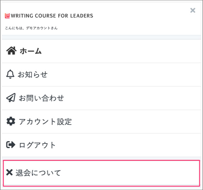The image size is (203, 190).
Task: Go to アカウント設定
Action: [45, 122]
